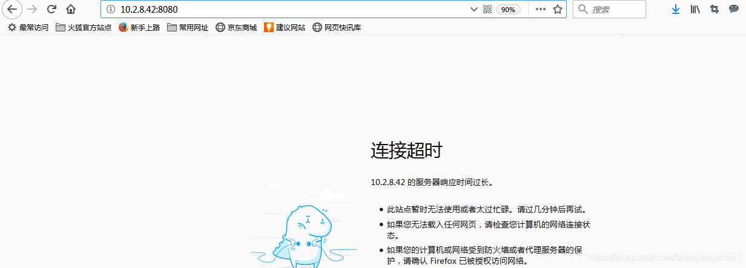Open the QR code icon in address bar

click(x=487, y=10)
